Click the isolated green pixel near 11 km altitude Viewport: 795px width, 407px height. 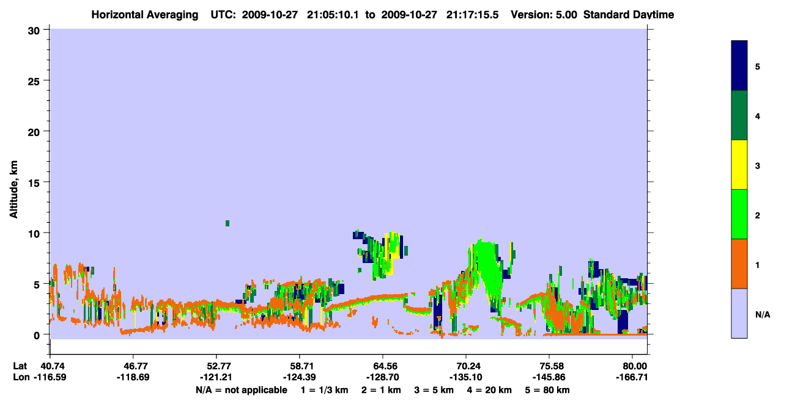pyautogui.click(x=227, y=223)
